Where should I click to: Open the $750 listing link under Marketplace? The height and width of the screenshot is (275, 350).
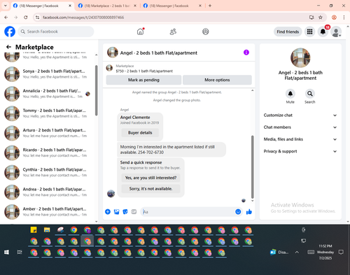point(144,71)
